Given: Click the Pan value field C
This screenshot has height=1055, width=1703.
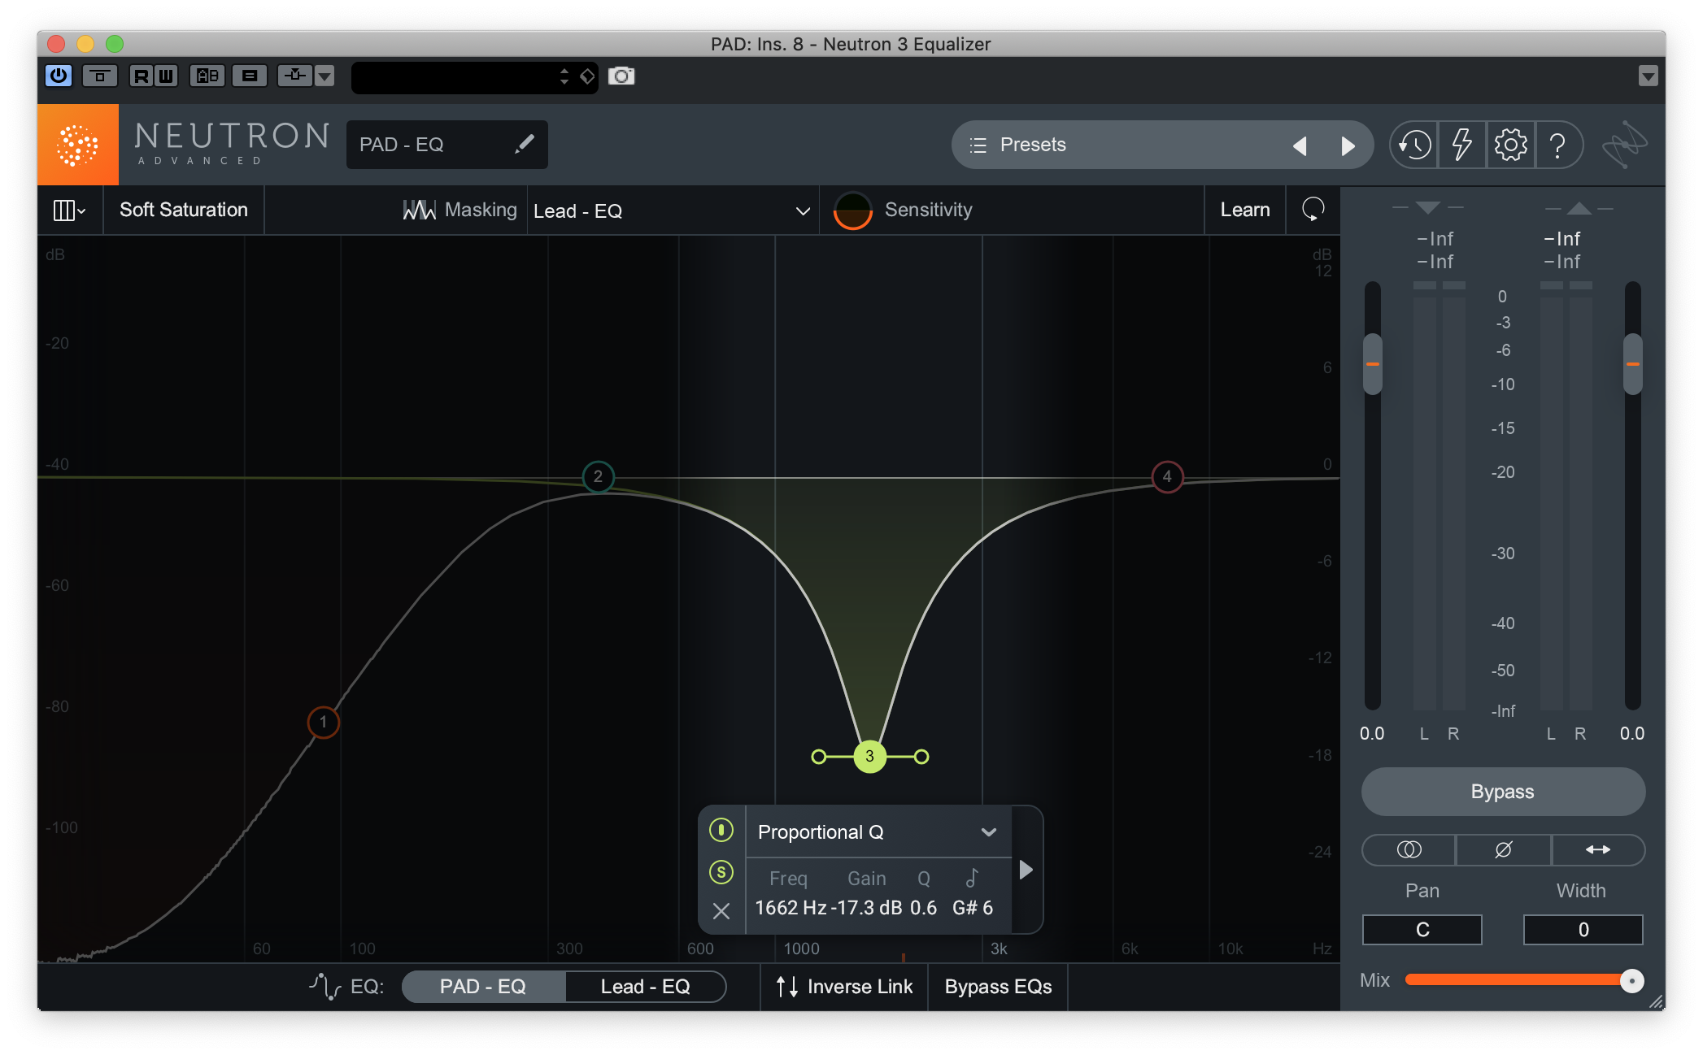Looking at the screenshot, I should (1422, 930).
